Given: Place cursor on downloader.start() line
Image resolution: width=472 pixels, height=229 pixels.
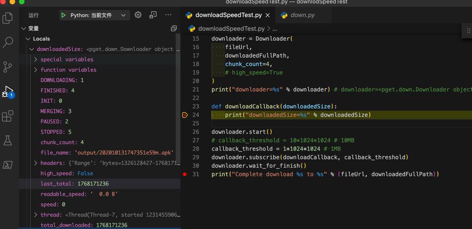Looking at the screenshot, I should pos(242,132).
